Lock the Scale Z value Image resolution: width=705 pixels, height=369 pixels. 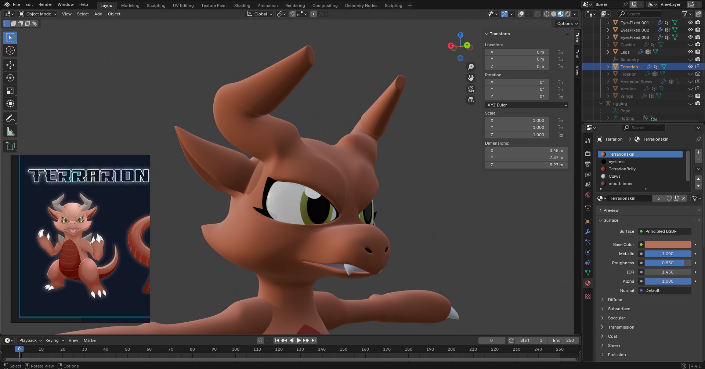click(560, 135)
